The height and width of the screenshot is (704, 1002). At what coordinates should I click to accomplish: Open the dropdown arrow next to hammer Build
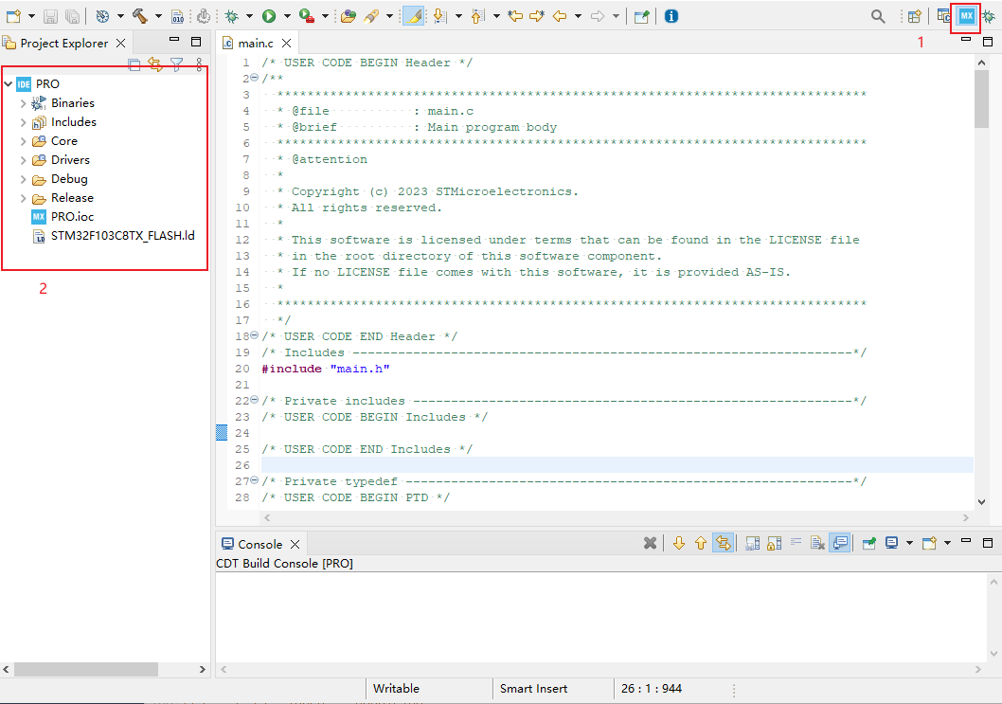tap(158, 16)
